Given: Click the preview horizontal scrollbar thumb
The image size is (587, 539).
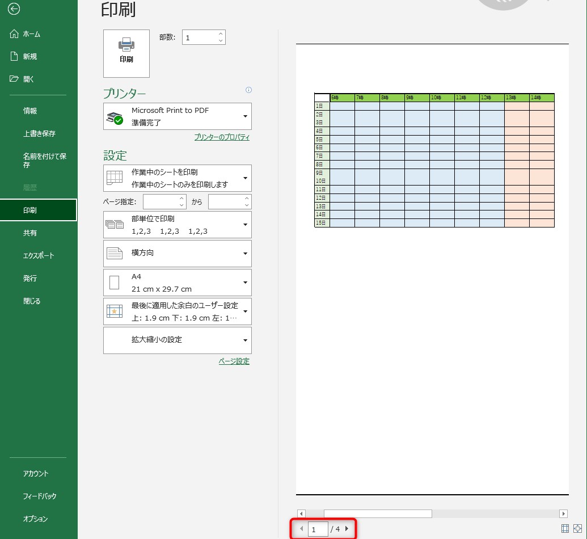Looking at the screenshot, I should 378,513.
